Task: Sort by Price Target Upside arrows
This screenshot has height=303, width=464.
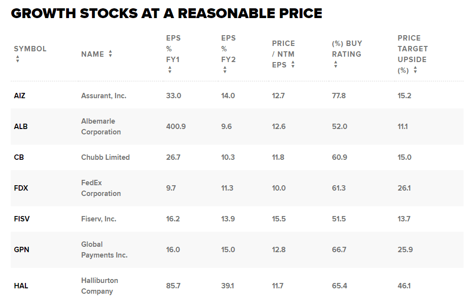Action: pos(415,70)
